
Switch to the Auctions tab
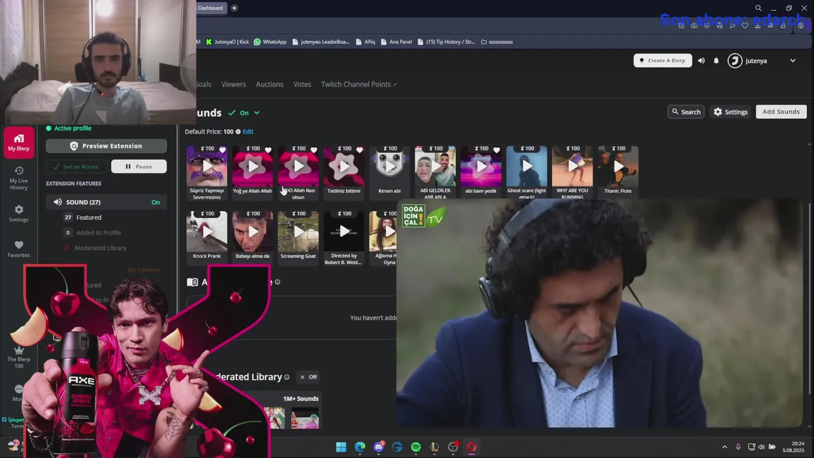[x=270, y=84]
